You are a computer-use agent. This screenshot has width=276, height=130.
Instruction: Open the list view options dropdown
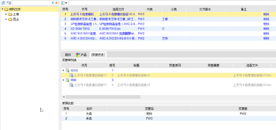64,3
